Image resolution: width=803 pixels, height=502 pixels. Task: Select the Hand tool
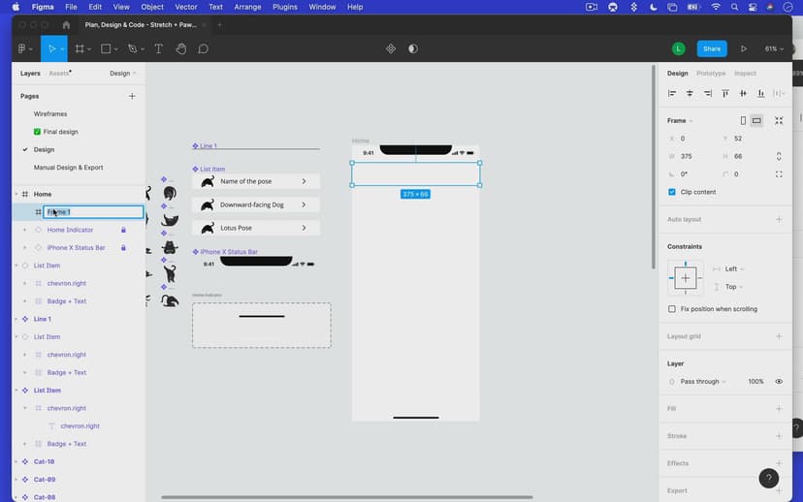pos(181,48)
